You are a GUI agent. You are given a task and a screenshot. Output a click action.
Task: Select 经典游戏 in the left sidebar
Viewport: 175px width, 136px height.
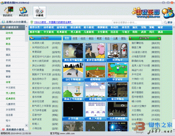click(x=10, y=99)
